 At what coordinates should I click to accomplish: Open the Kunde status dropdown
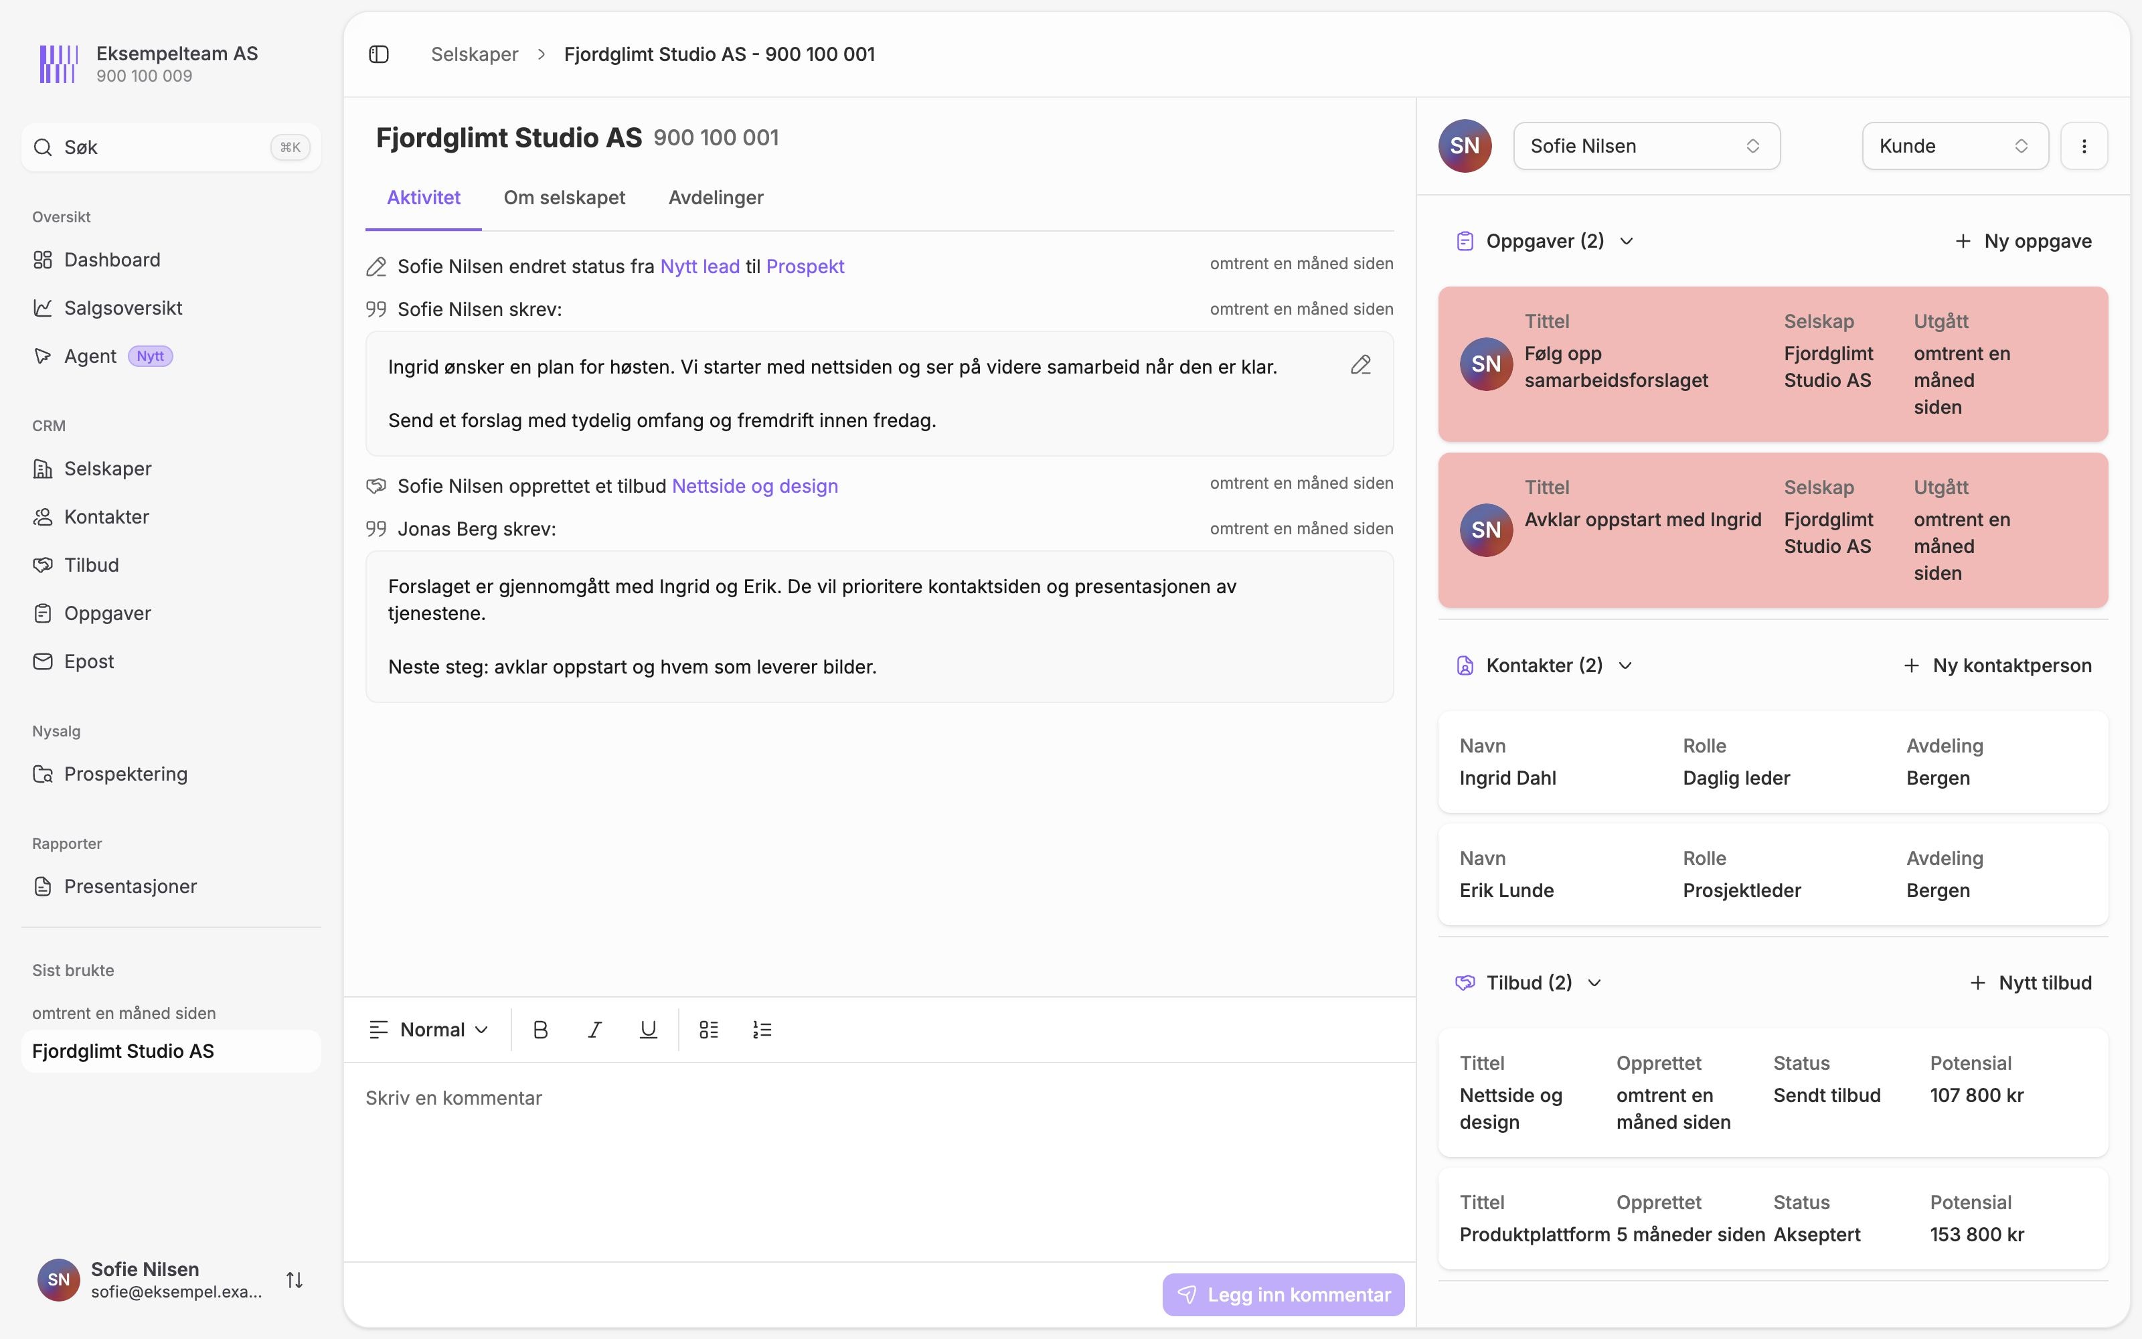[1955, 146]
